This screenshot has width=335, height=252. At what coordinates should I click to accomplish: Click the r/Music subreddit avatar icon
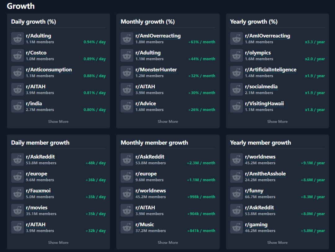pos(127,227)
